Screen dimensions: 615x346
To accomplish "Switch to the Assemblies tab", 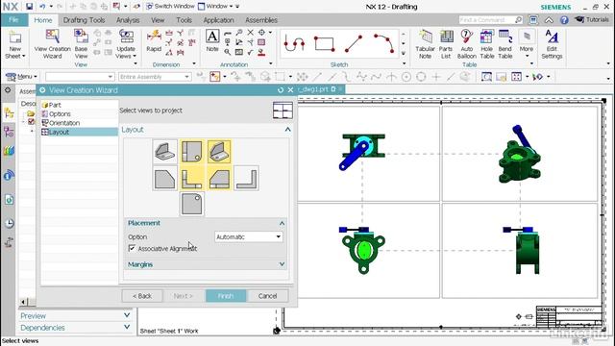I will tap(261, 20).
